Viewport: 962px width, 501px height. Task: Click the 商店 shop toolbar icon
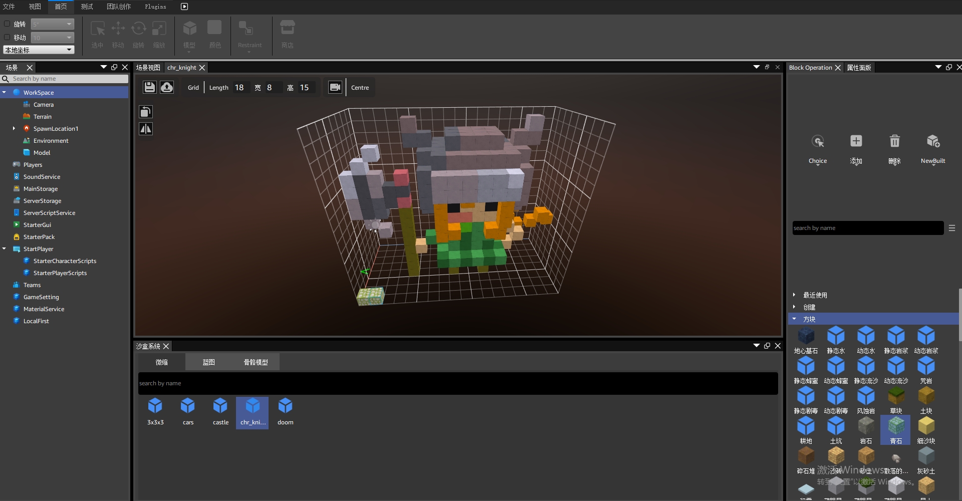tap(287, 35)
